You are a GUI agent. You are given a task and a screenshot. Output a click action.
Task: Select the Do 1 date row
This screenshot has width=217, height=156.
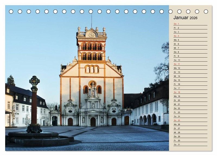click(x=190, y=24)
